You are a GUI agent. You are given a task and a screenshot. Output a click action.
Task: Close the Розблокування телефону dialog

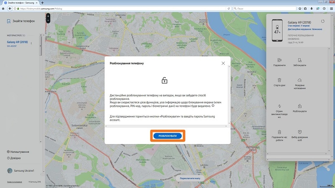click(223, 63)
